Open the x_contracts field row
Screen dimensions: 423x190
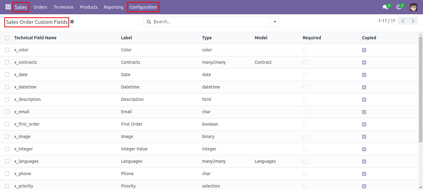point(209,62)
